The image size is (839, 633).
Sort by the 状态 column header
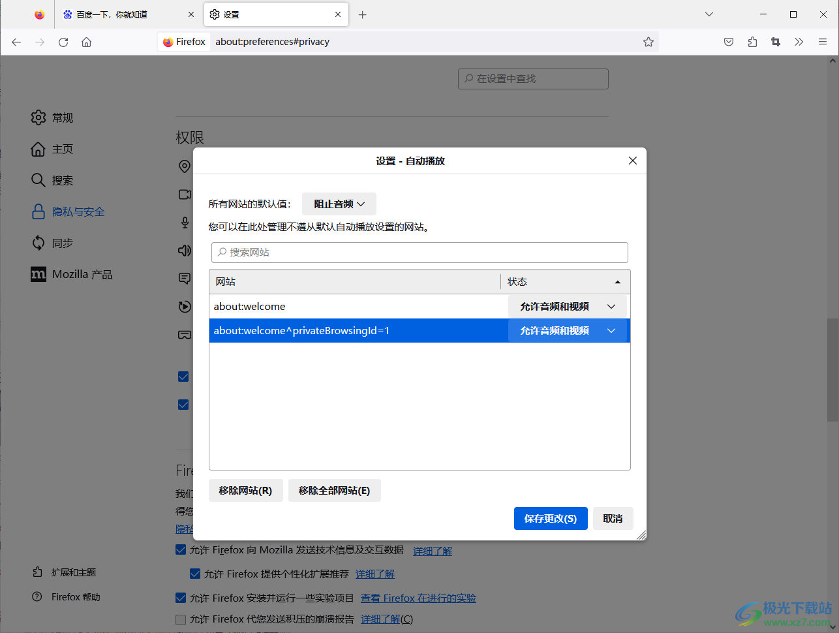pyautogui.click(x=565, y=282)
